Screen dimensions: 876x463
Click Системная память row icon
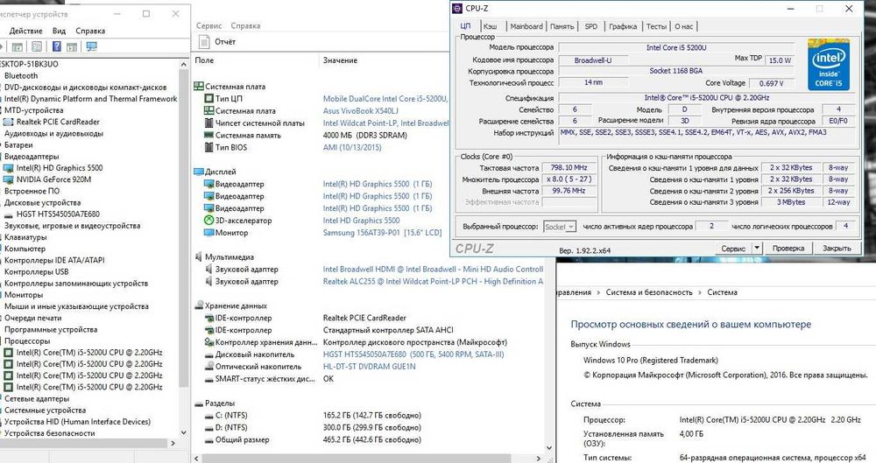click(209, 135)
